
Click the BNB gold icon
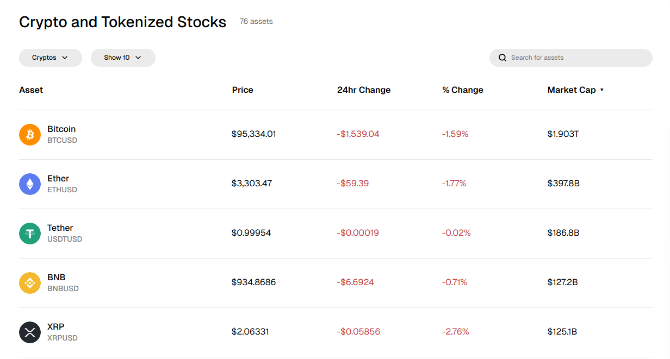click(x=30, y=282)
